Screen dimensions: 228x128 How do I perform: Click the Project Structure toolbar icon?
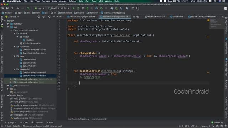127,8
